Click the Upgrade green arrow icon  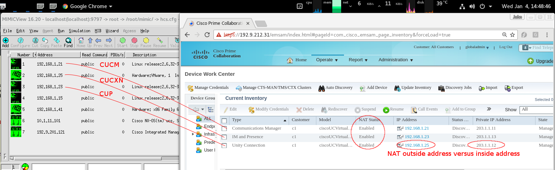pyautogui.click(x=531, y=61)
